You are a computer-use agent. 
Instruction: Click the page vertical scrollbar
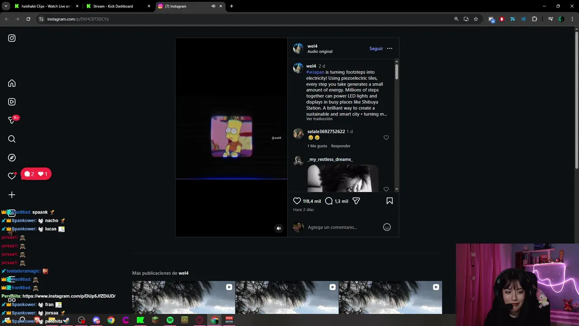[x=576, y=100]
